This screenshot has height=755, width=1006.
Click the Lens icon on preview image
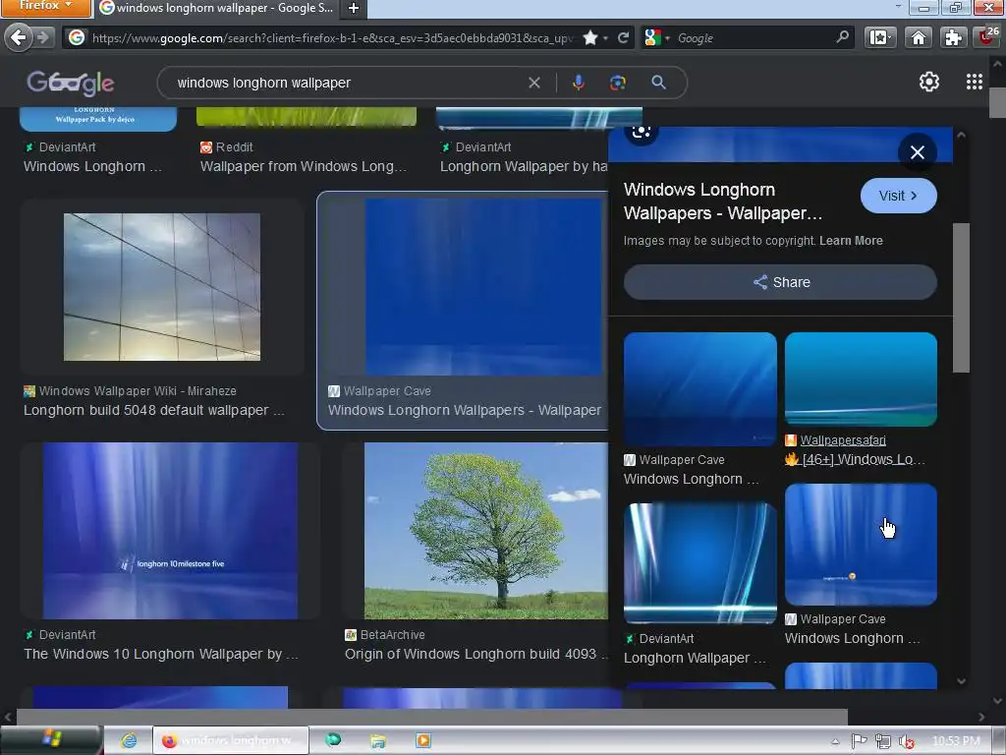(642, 132)
